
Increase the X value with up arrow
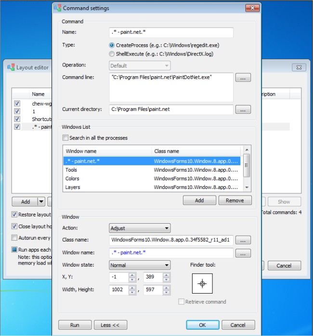132,275
